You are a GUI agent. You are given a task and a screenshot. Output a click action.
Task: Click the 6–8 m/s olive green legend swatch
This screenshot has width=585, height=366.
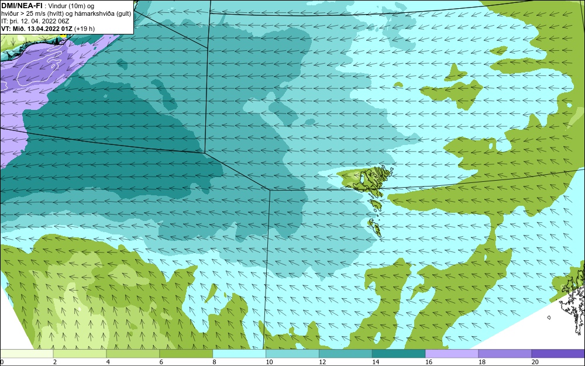[186, 354]
